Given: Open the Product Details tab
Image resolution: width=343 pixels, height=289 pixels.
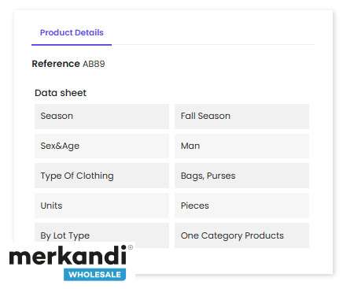Looking at the screenshot, I should pyautogui.click(x=72, y=32).
